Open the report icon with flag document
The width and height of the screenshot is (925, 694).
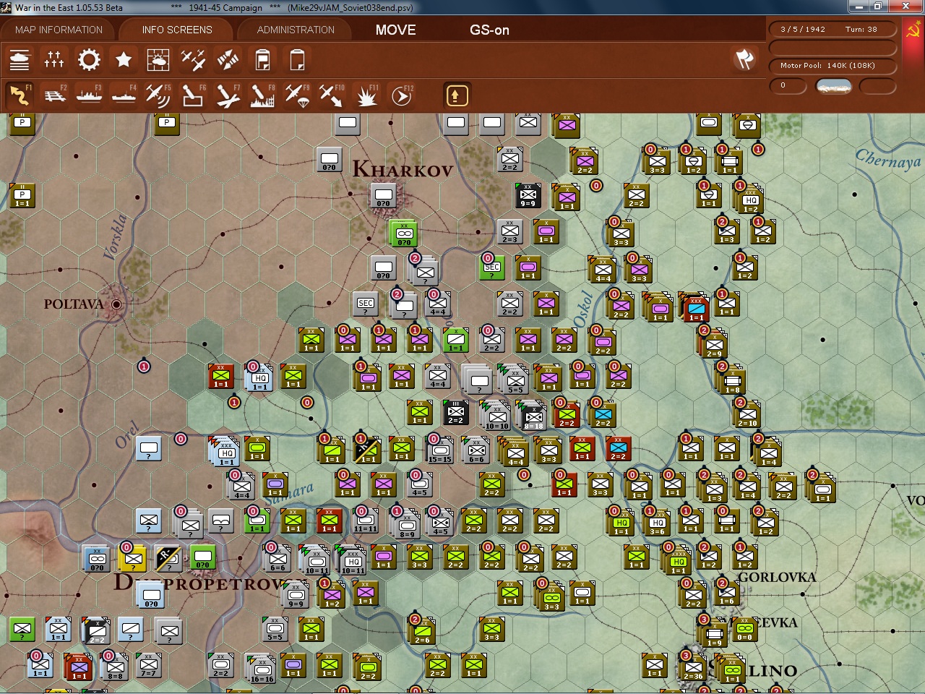coord(262,59)
